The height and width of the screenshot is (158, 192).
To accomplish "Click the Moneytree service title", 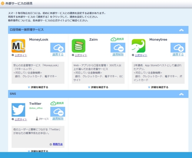I will [158, 39].
